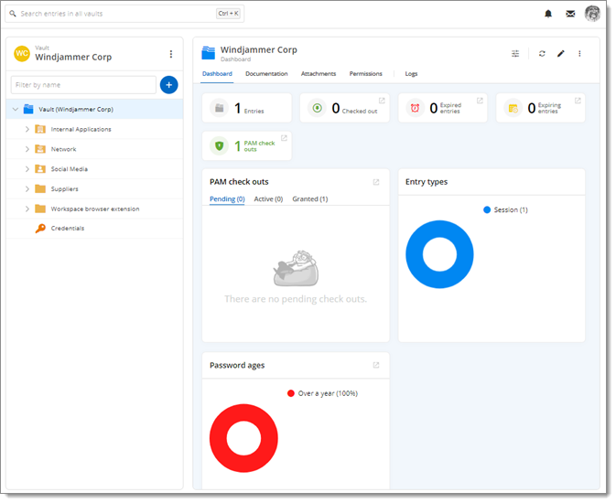The height and width of the screenshot is (503, 616).
Task: Click the Filter by name field
Action: [x=83, y=85]
